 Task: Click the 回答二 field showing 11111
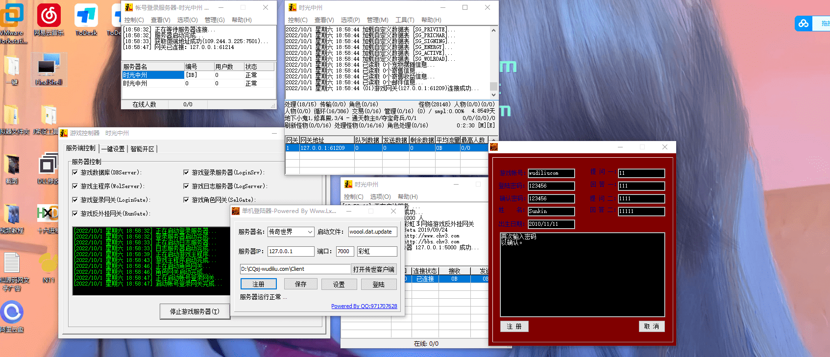[641, 211]
